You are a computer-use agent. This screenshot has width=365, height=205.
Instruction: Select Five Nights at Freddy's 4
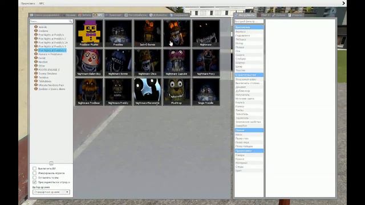52,50
